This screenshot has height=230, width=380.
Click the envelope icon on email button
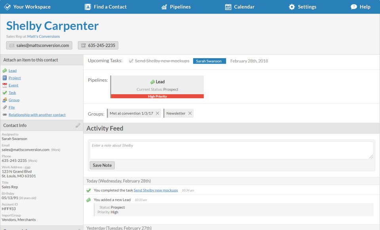11,45
